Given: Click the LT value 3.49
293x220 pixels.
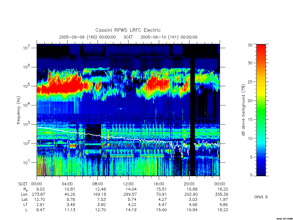Looking at the screenshot, I should (x=71, y=205).
